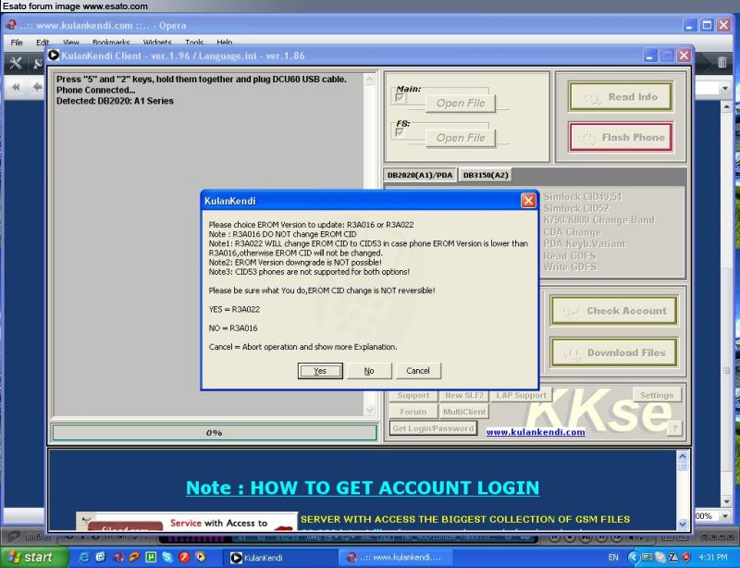This screenshot has width=740, height=568.
Task: Select Write GDFS option
Action: click(x=570, y=266)
